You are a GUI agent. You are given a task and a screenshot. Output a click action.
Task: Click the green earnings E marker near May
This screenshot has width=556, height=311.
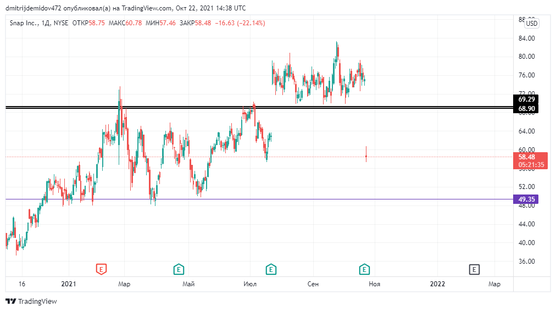click(x=179, y=269)
